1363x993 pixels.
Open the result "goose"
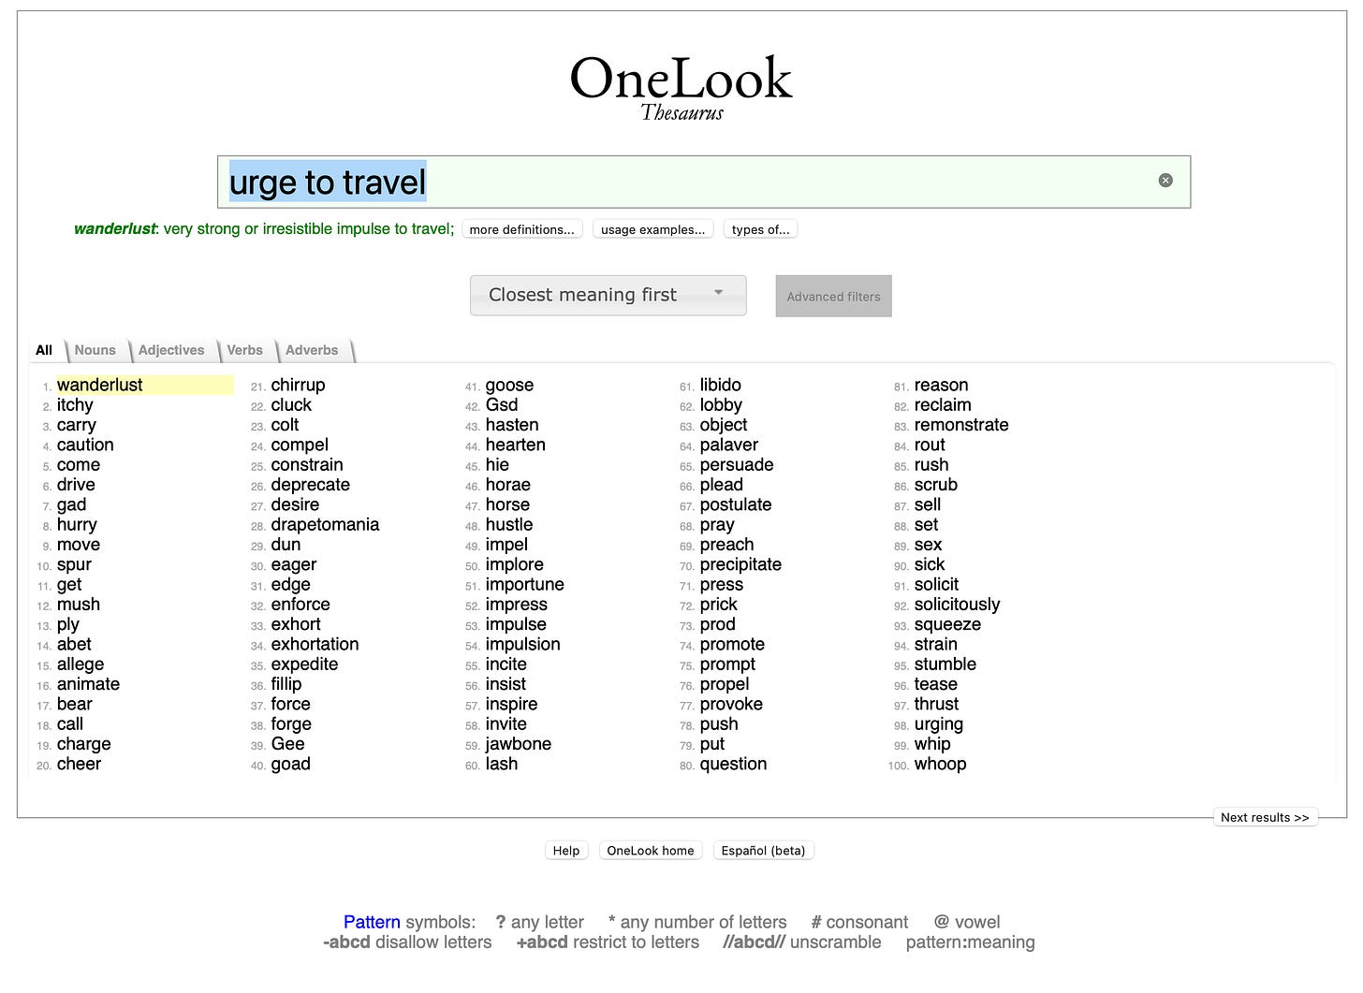click(x=509, y=385)
